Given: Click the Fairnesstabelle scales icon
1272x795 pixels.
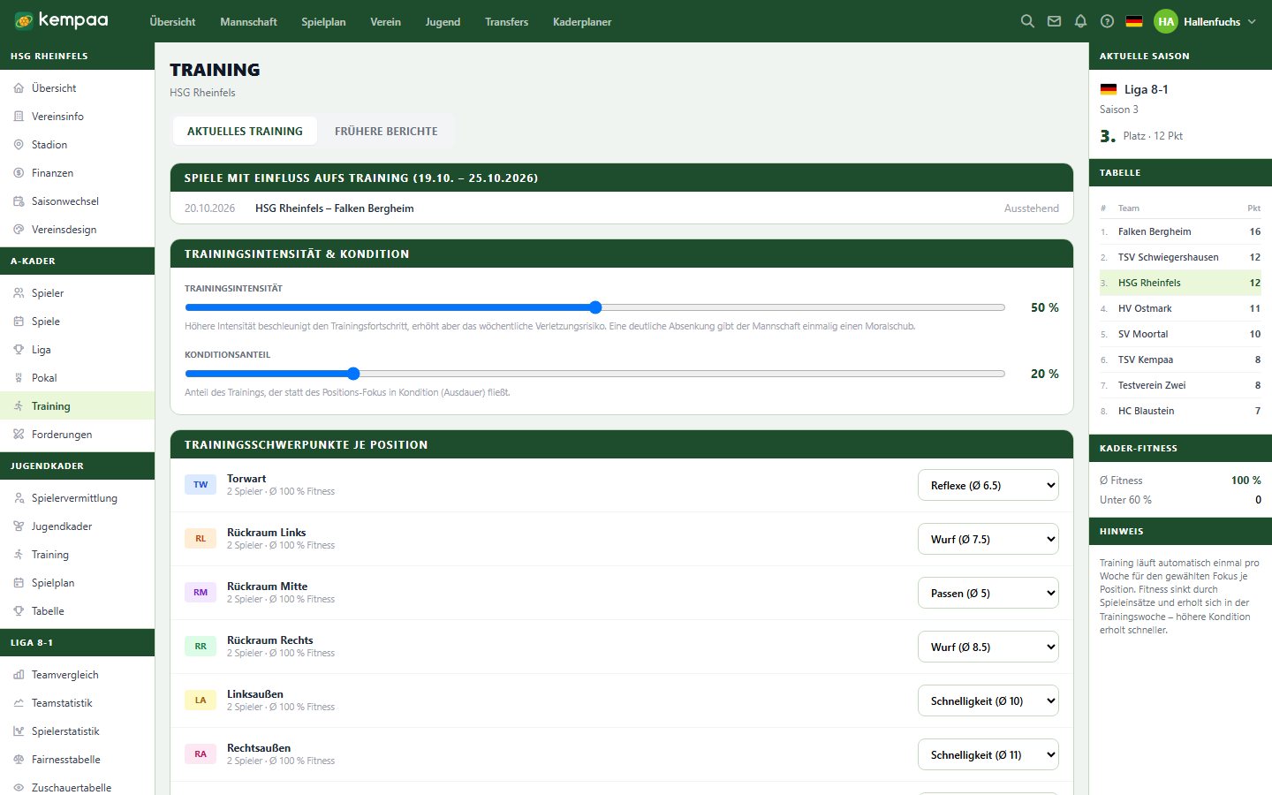Looking at the screenshot, I should click(19, 760).
